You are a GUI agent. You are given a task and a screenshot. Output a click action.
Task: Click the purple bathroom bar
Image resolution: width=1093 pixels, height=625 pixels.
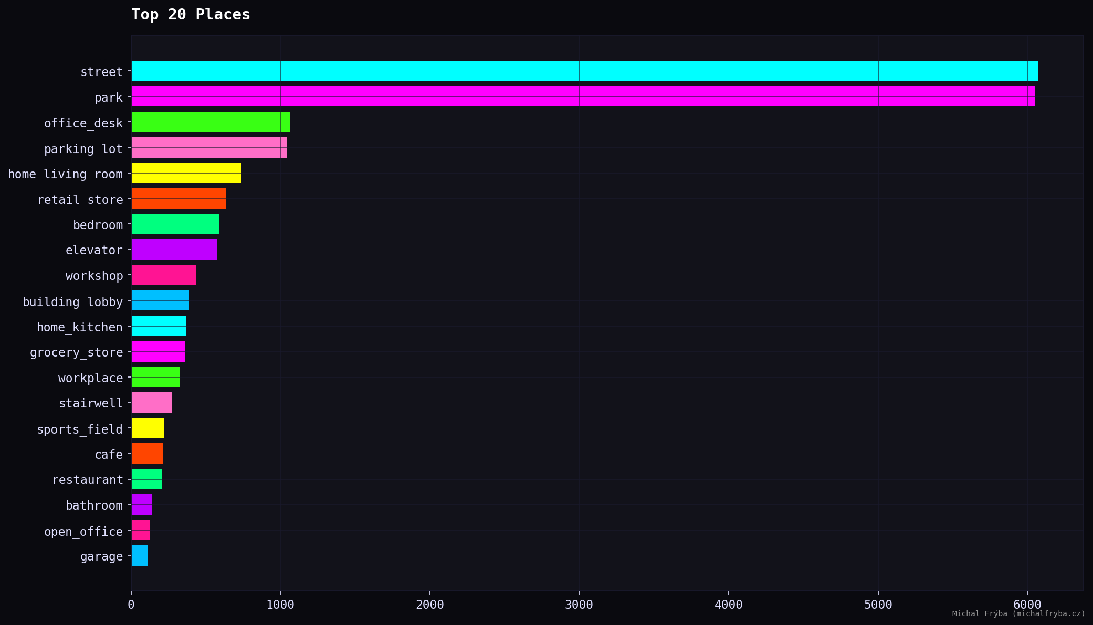[x=141, y=505]
